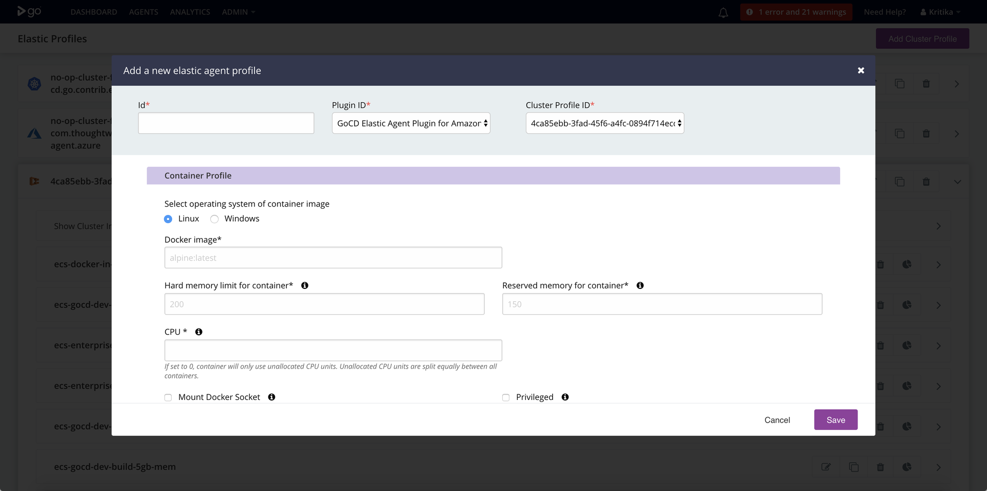
Task: Select the Linux radio button
Action: coord(168,219)
